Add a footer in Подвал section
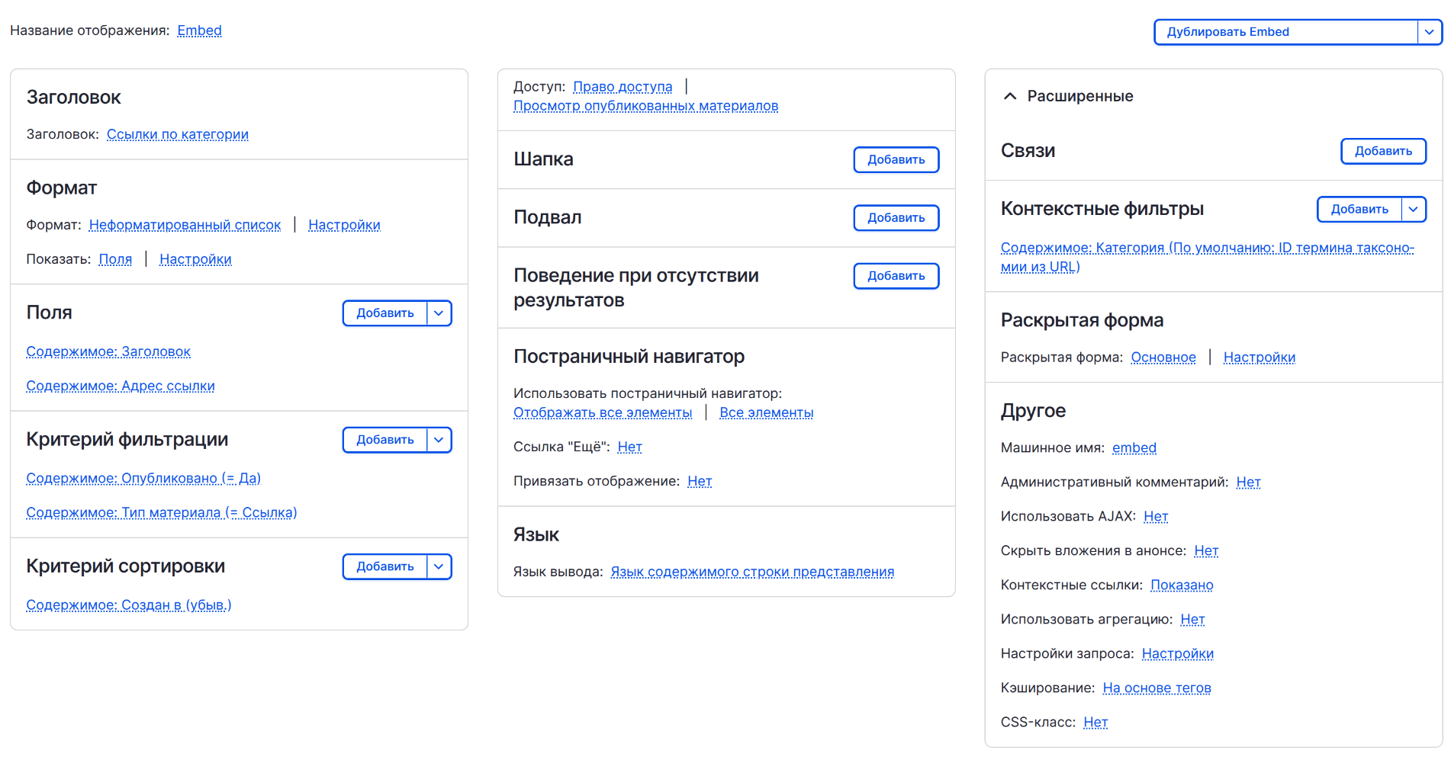The image size is (1451, 760). (x=896, y=218)
